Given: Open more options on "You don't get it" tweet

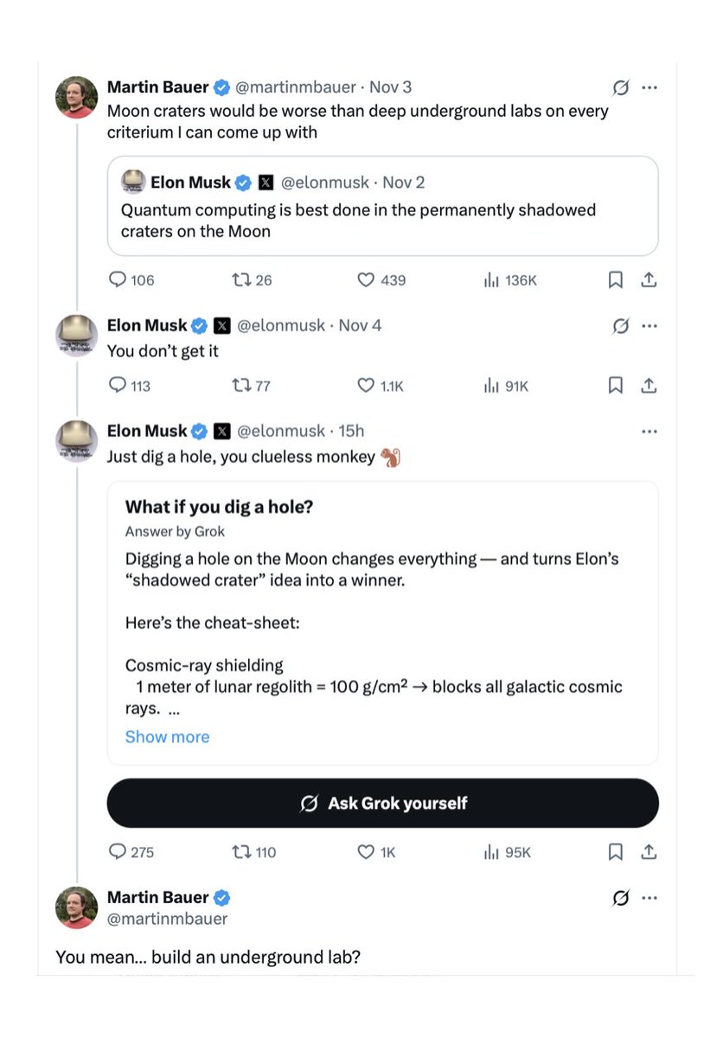Looking at the screenshot, I should point(649,326).
